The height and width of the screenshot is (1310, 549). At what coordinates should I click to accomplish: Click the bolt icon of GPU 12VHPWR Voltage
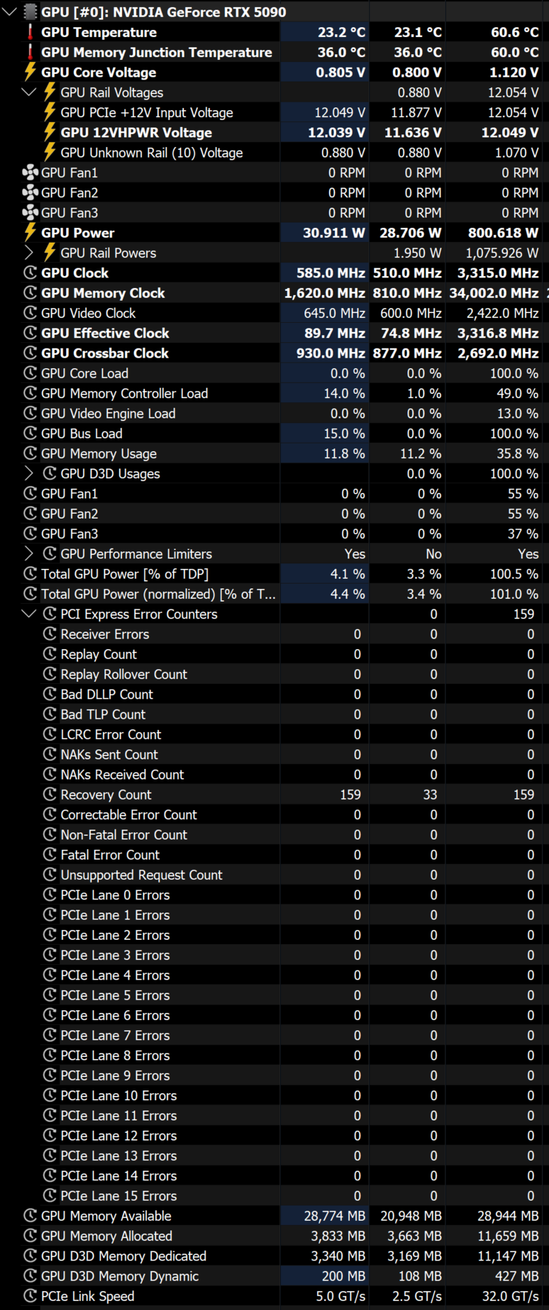pyautogui.click(x=49, y=132)
